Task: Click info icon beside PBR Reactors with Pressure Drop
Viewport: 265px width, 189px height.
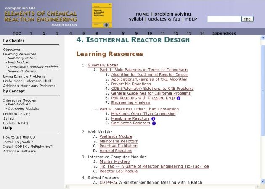Action: click(178, 98)
